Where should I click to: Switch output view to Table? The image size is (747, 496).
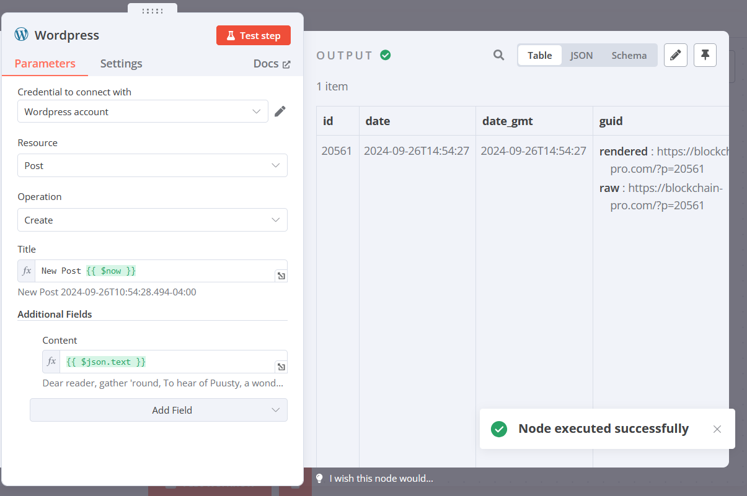pos(540,55)
